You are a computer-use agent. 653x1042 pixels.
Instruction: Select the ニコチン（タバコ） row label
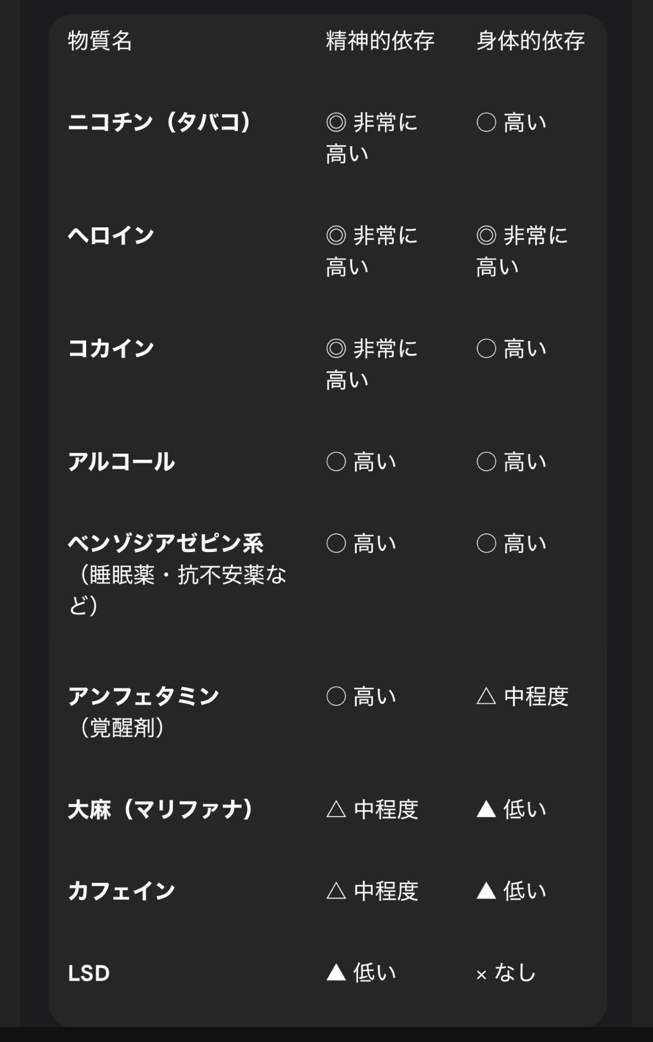click(160, 122)
